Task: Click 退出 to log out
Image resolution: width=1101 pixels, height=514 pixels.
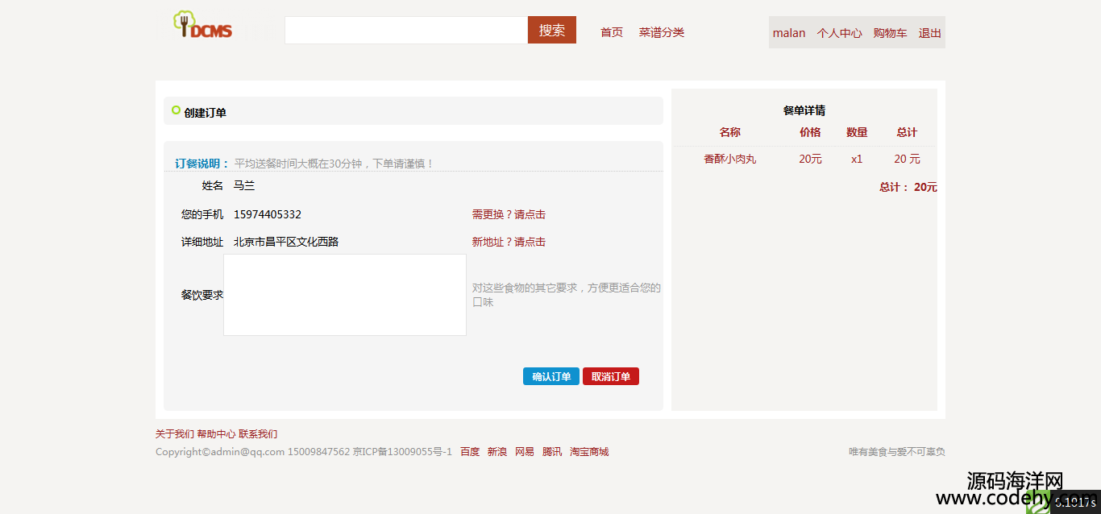Action: tap(930, 33)
